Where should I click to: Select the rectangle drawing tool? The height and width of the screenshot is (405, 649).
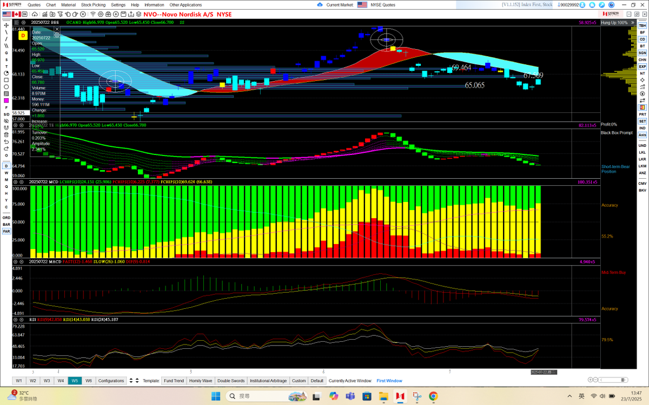pos(6,80)
